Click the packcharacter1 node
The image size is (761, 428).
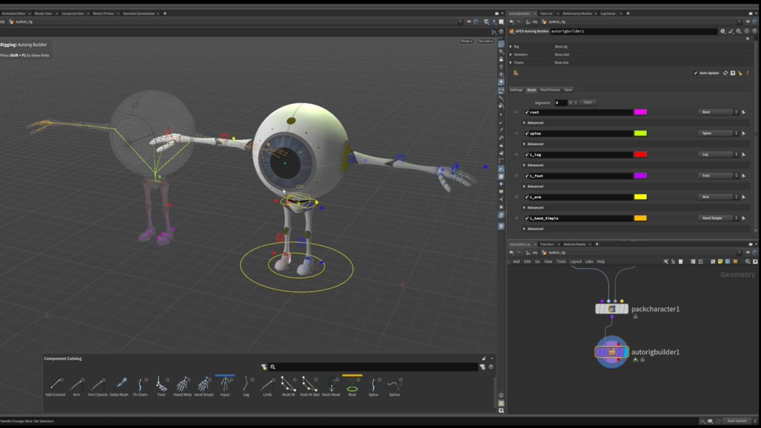611,309
